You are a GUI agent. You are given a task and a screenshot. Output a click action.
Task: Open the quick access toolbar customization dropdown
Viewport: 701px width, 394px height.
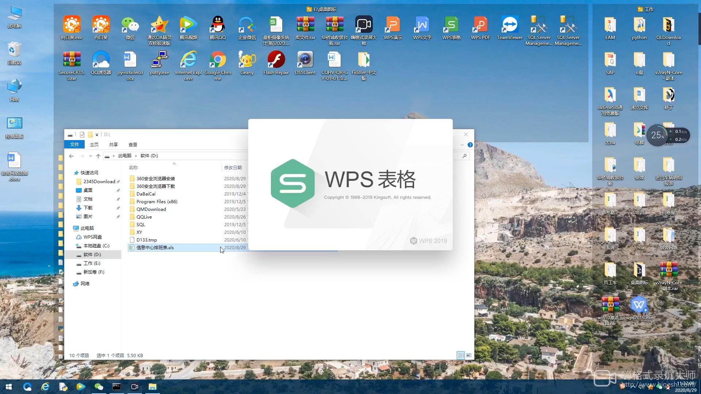pyautogui.click(x=97, y=135)
